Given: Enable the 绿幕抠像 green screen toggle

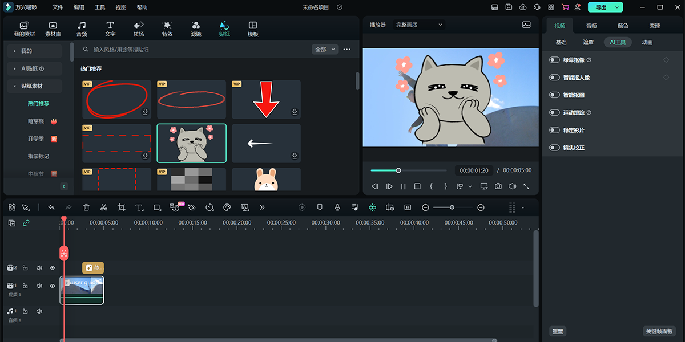Looking at the screenshot, I should [x=553, y=60].
